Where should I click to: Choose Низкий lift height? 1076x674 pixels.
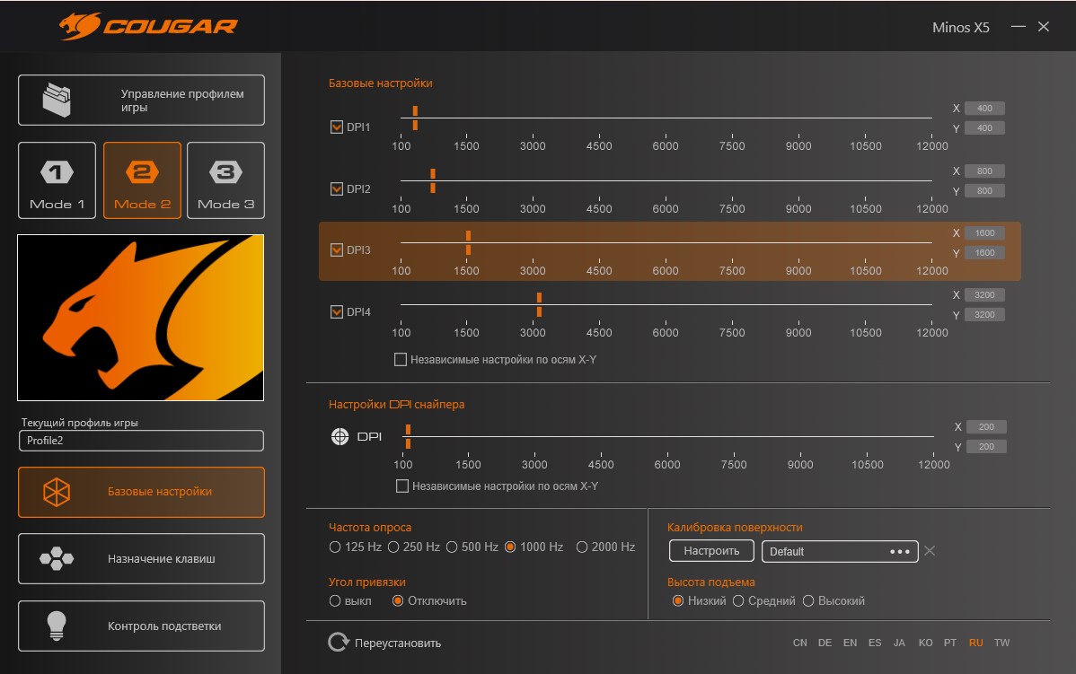click(x=678, y=600)
